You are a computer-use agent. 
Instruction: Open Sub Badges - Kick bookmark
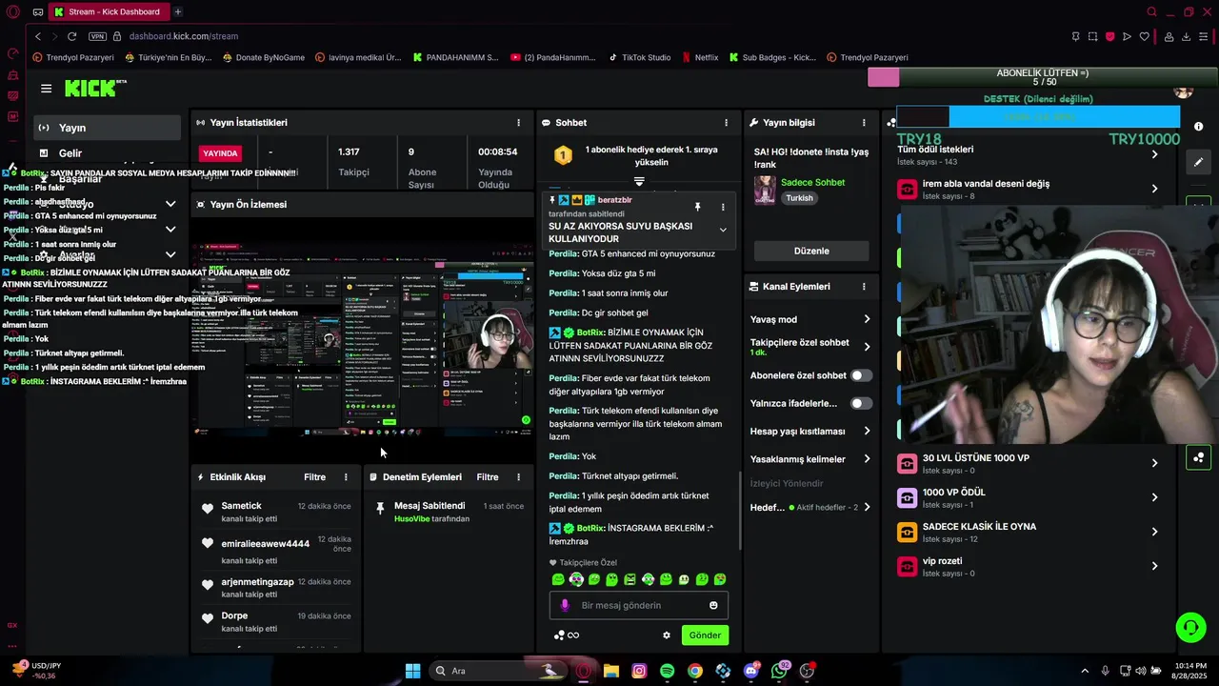[x=772, y=57]
